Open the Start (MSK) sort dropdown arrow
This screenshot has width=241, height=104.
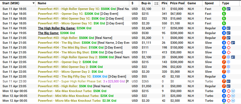pyautogui.click(x=33, y=3)
